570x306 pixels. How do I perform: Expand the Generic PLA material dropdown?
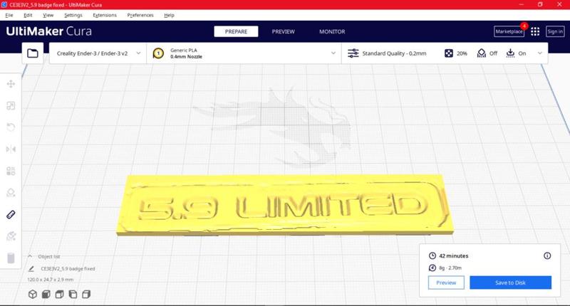pyautogui.click(x=333, y=53)
